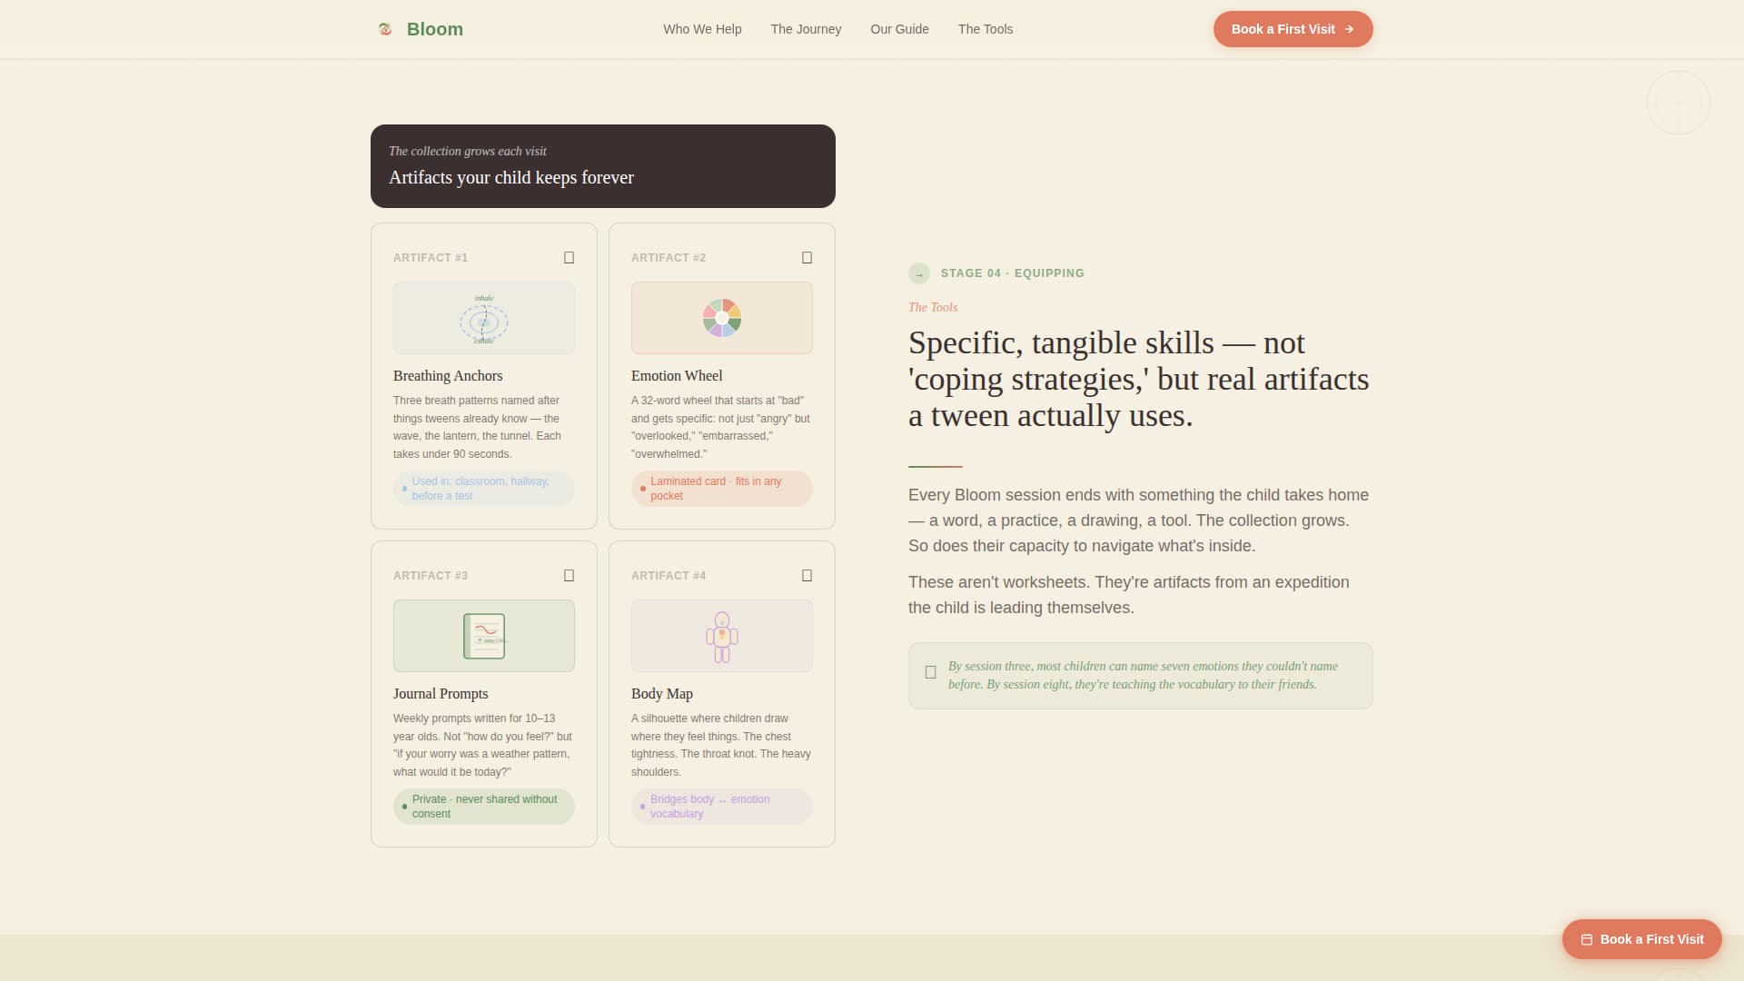
Task: Click the Journal Prompts title
Action: (441, 694)
